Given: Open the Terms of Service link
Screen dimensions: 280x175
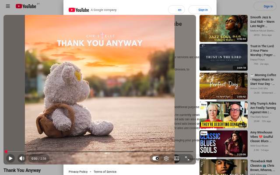Looking at the screenshot, I should tap(105, 171).
